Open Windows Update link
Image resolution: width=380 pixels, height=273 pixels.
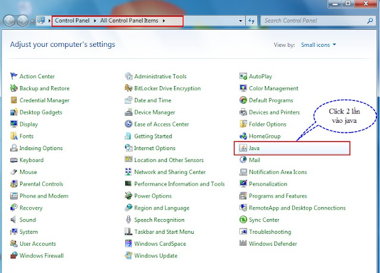click(x=156, y=256)
